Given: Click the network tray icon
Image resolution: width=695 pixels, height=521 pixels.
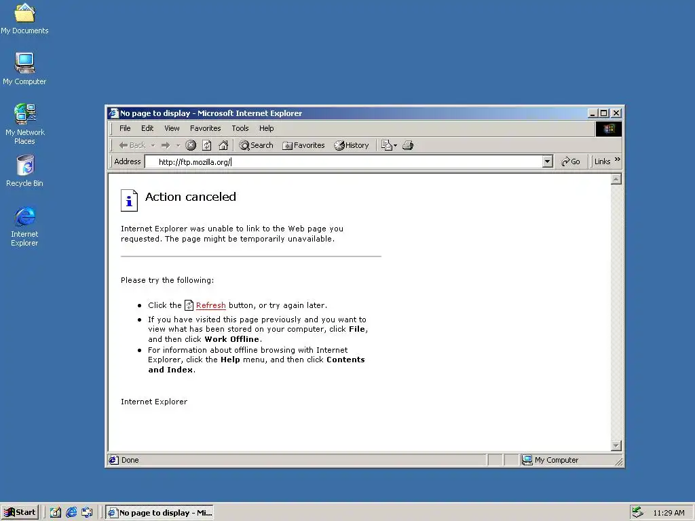Looking at the screenshot, I should [x=638, y=512].
